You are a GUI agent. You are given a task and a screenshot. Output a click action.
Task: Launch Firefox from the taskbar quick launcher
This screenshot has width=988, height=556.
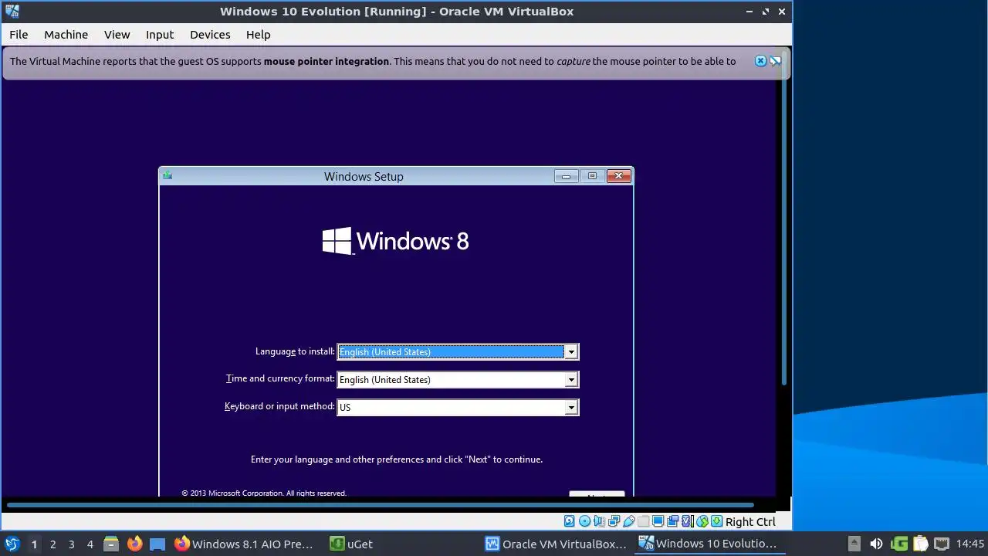tap(134, 544)
